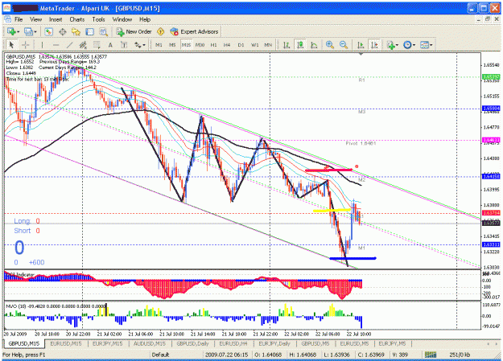Open the Indicators list icon
503x361 pixels.
390,45
